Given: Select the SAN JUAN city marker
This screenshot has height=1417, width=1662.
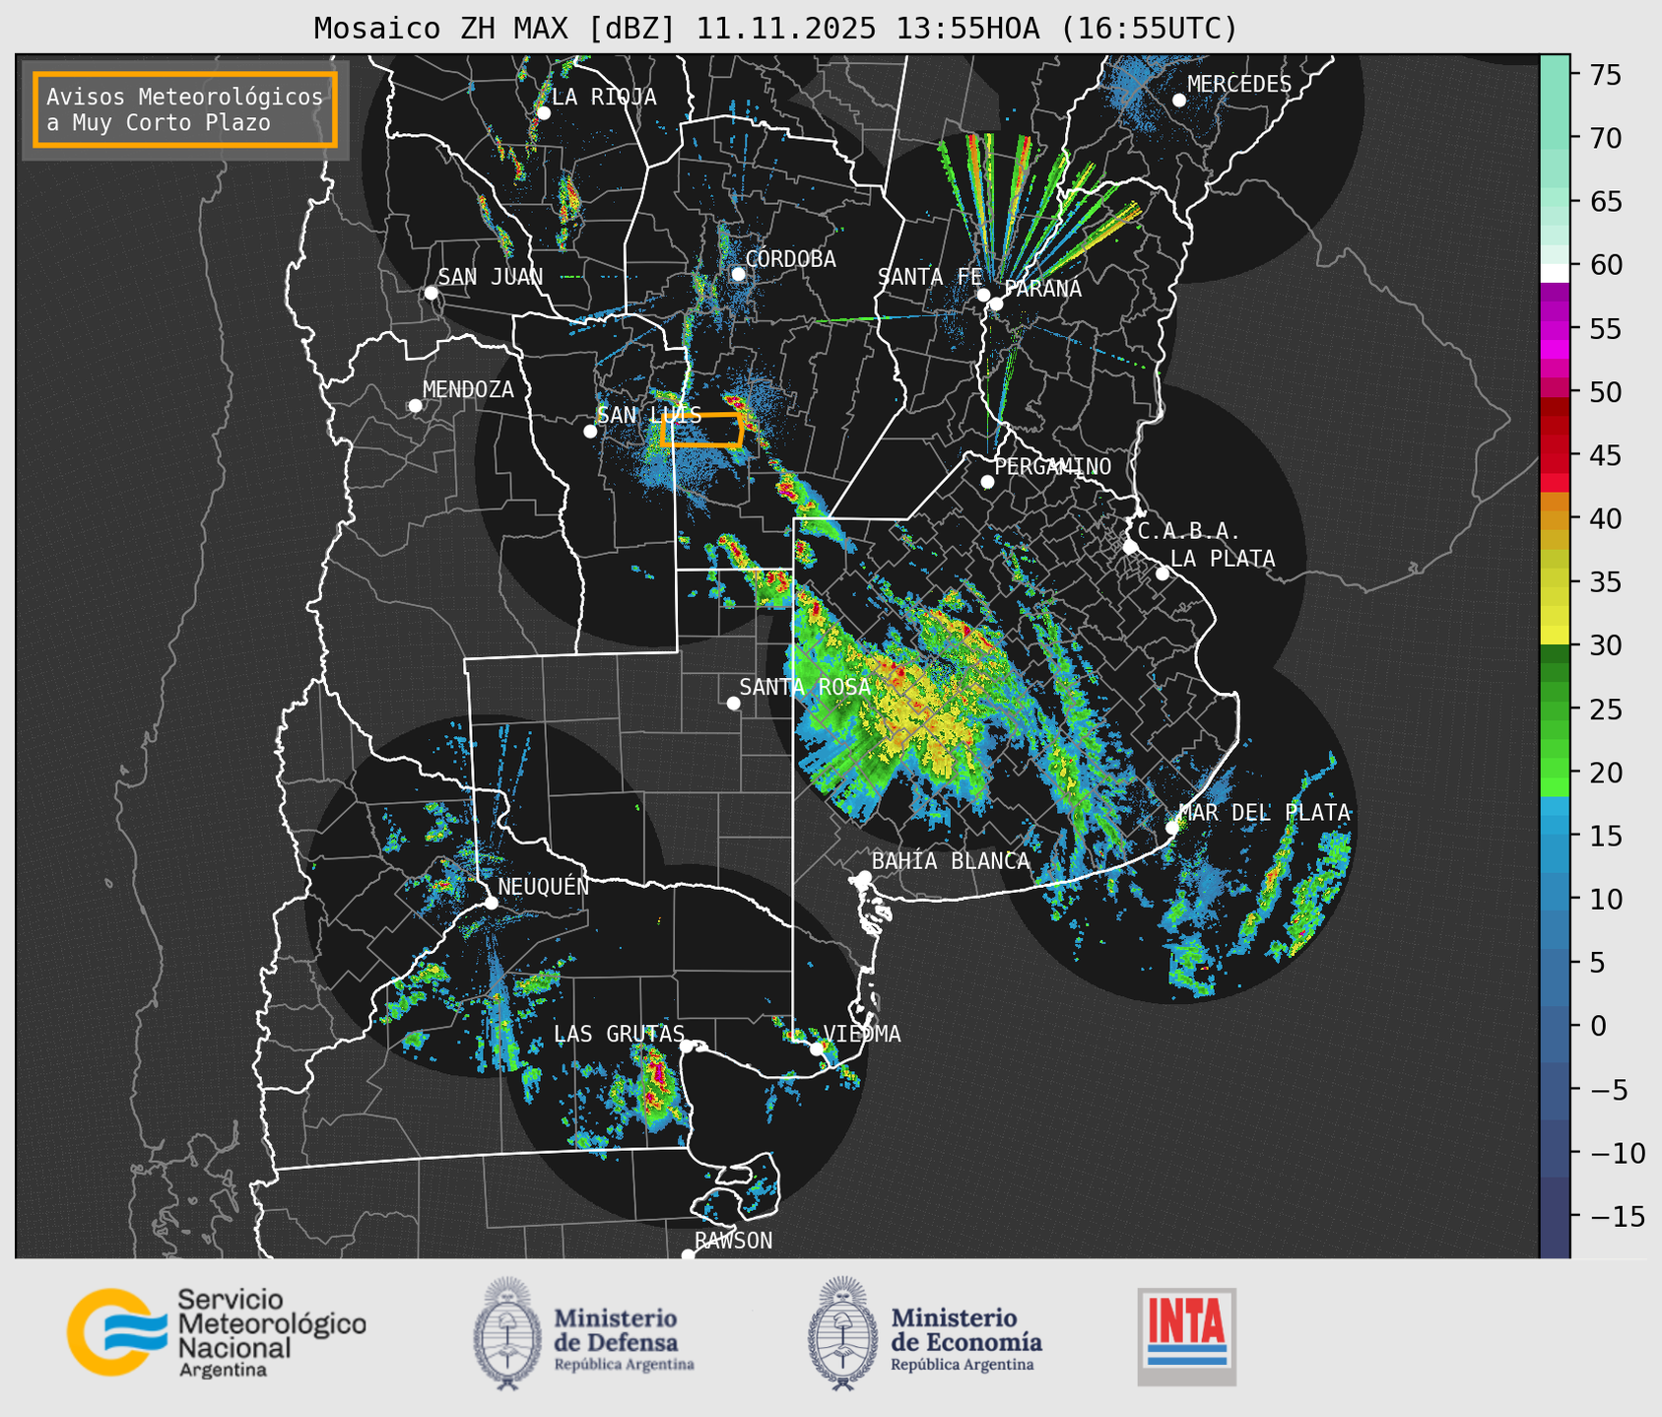Looking at the screenshot, I should (x=431, y=293).
